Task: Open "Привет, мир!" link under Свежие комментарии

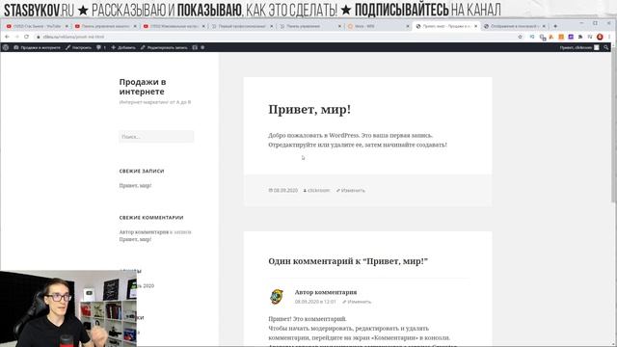Action: click(135, 239)
